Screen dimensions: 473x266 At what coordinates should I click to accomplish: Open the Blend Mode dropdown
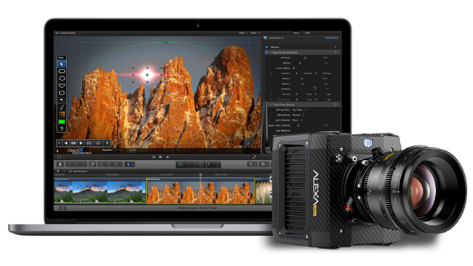[298, 115]
